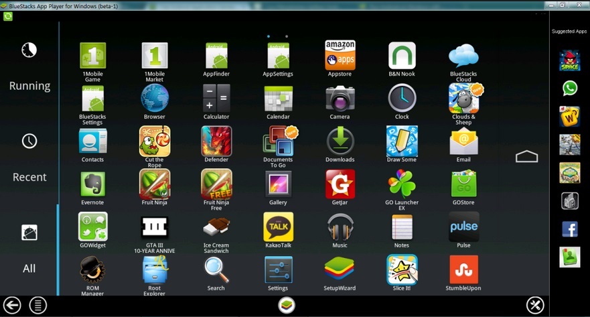Launch Clouds & Sheep game
The image size is (590, 317).
point(464,99)
